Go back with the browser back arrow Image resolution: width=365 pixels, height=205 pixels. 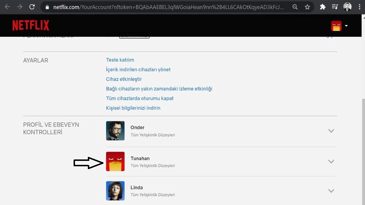7,7
